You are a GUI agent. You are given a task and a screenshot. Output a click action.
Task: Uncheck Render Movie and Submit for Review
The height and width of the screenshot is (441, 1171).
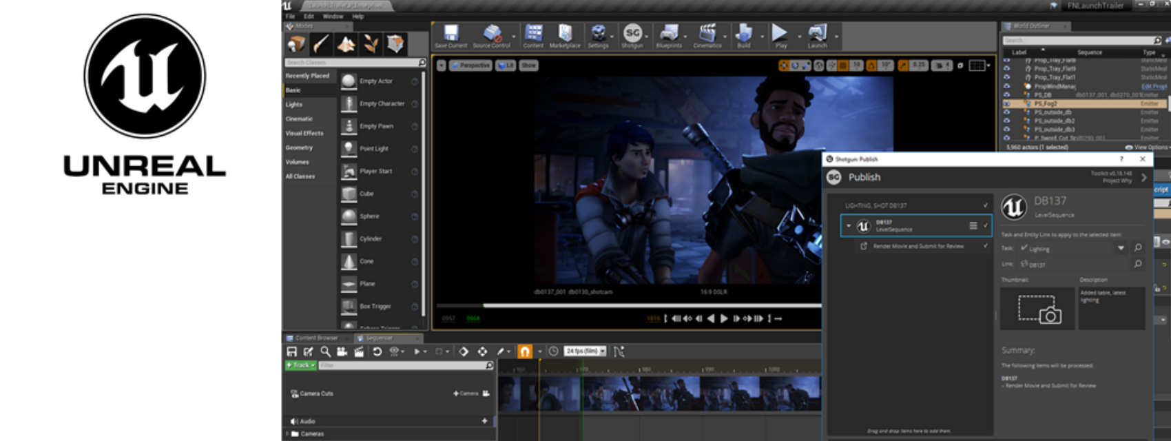(986, 246)
